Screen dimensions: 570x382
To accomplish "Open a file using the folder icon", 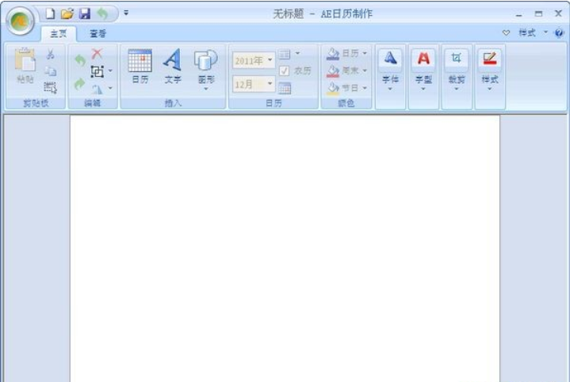I will [x=67, y=13].
